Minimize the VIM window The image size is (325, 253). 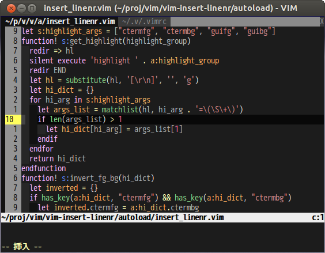point(21,9)
